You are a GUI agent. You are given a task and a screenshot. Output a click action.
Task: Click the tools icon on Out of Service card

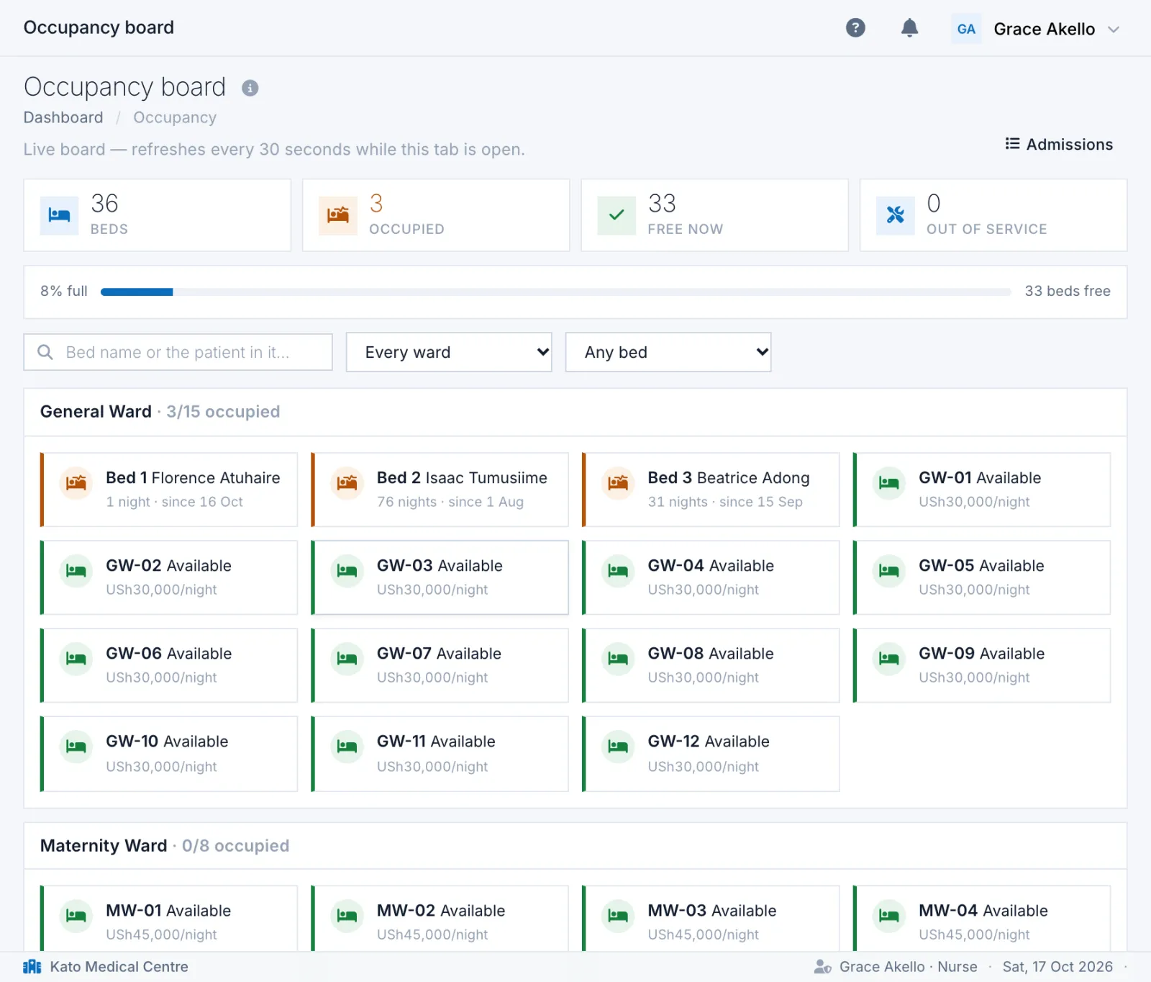coord(896,215)
